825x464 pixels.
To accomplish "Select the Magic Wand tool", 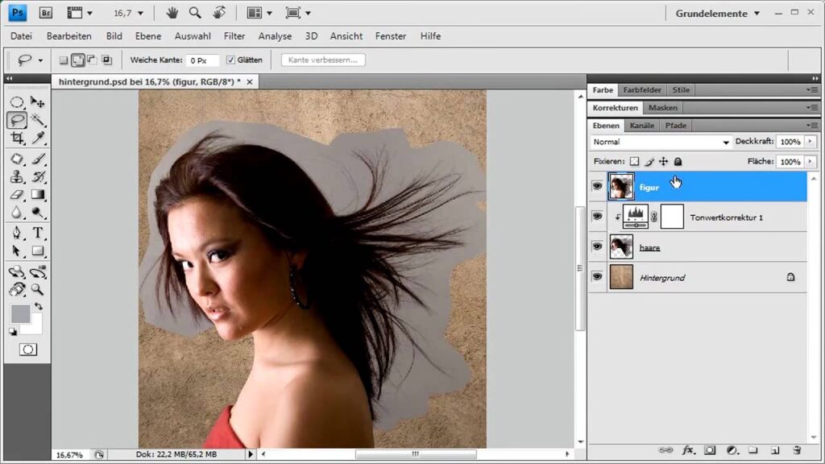I will (x=37, y=120).
